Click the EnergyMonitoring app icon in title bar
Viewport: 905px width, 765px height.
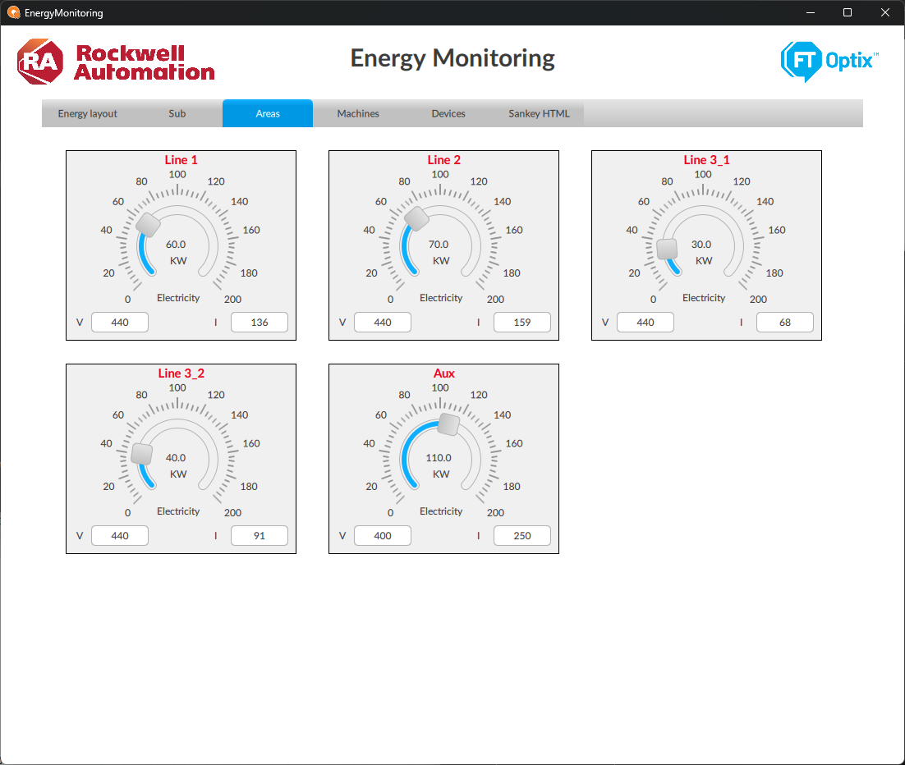click(x=13, y=13)
